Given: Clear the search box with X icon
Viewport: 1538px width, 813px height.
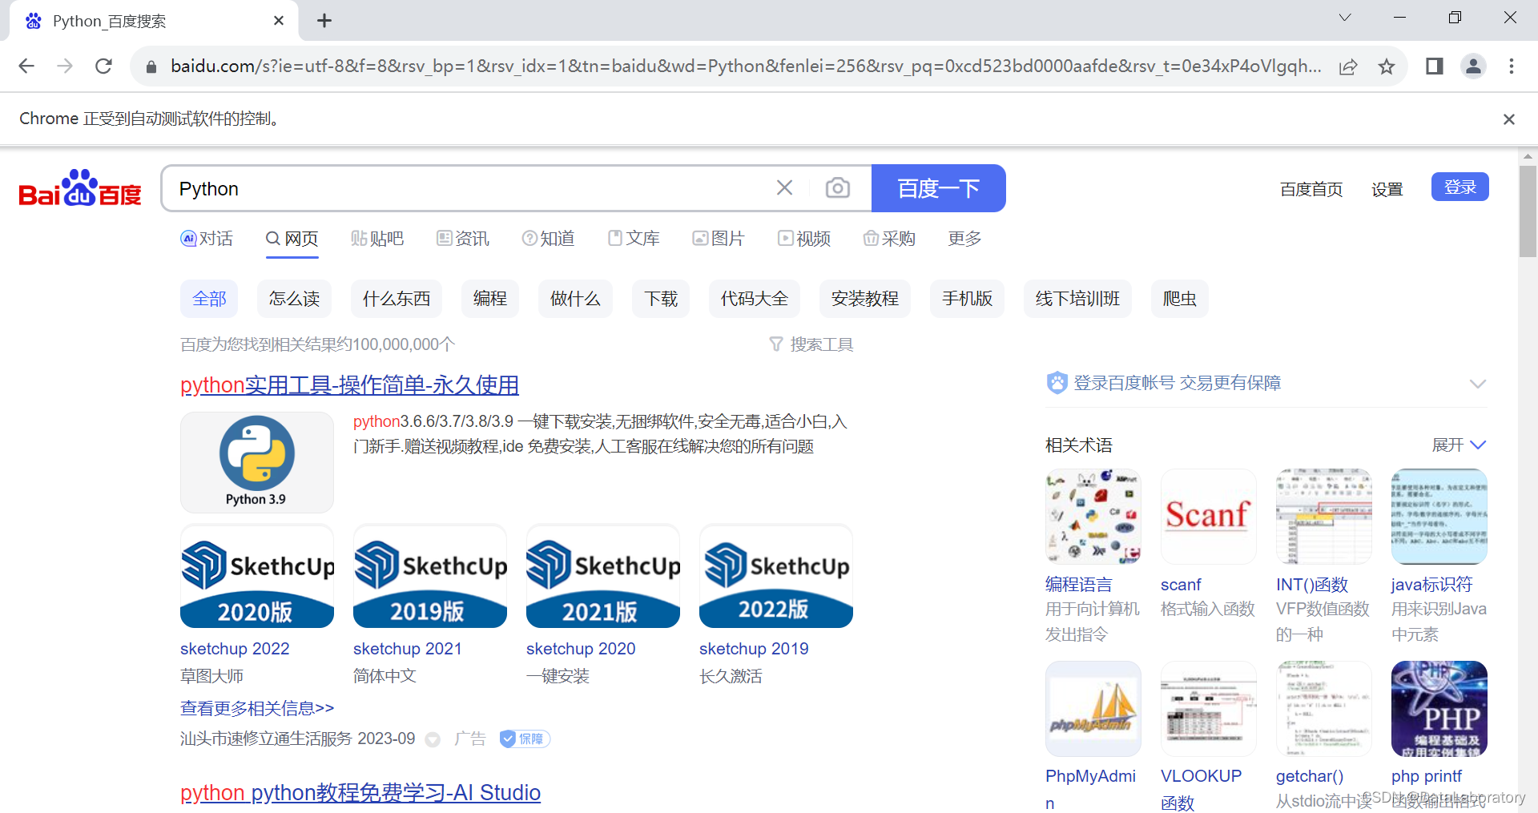Looking at the screenshot, I should click(784, 187).
